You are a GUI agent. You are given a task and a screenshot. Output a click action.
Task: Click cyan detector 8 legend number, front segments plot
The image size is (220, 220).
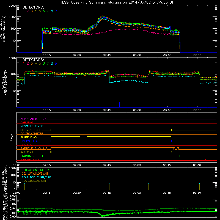tap(52, 11)
